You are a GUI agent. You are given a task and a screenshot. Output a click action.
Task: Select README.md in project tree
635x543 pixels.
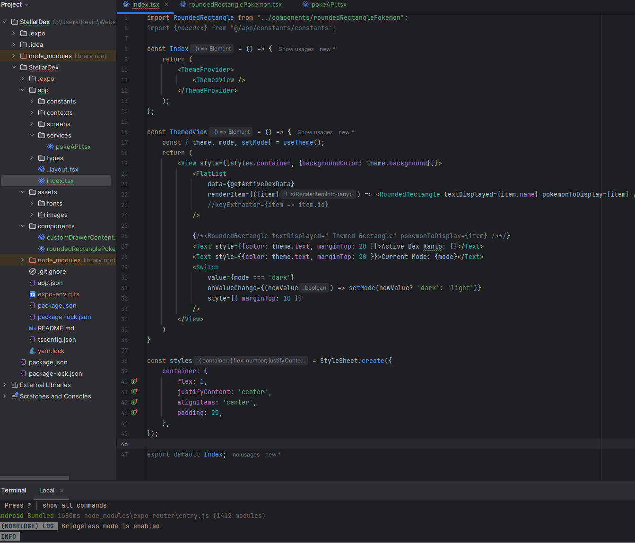(56, 328)
